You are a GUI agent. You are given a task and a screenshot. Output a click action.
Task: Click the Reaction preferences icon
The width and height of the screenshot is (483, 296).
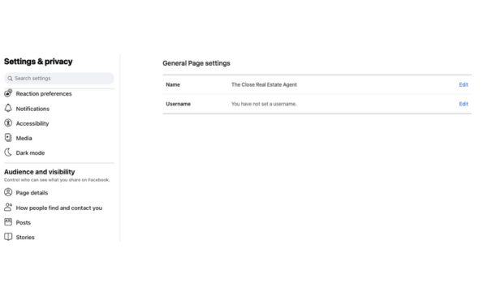8,93
